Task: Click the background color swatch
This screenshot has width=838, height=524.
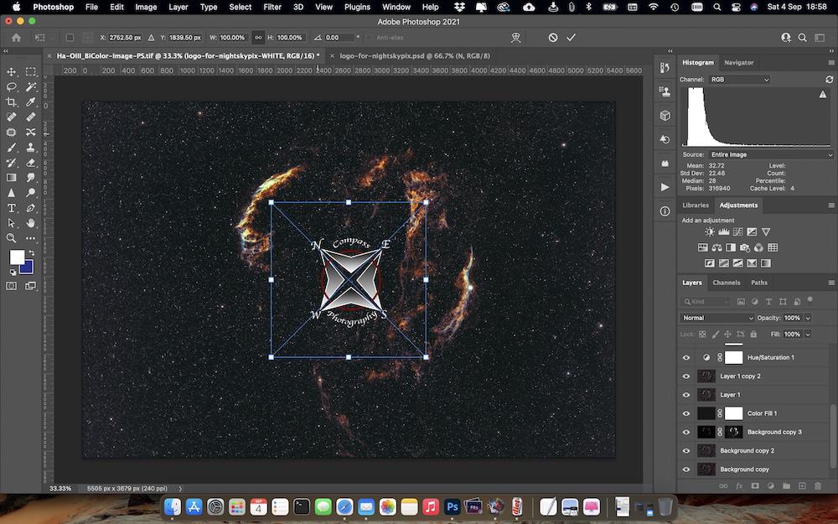Action: (27, 267)
